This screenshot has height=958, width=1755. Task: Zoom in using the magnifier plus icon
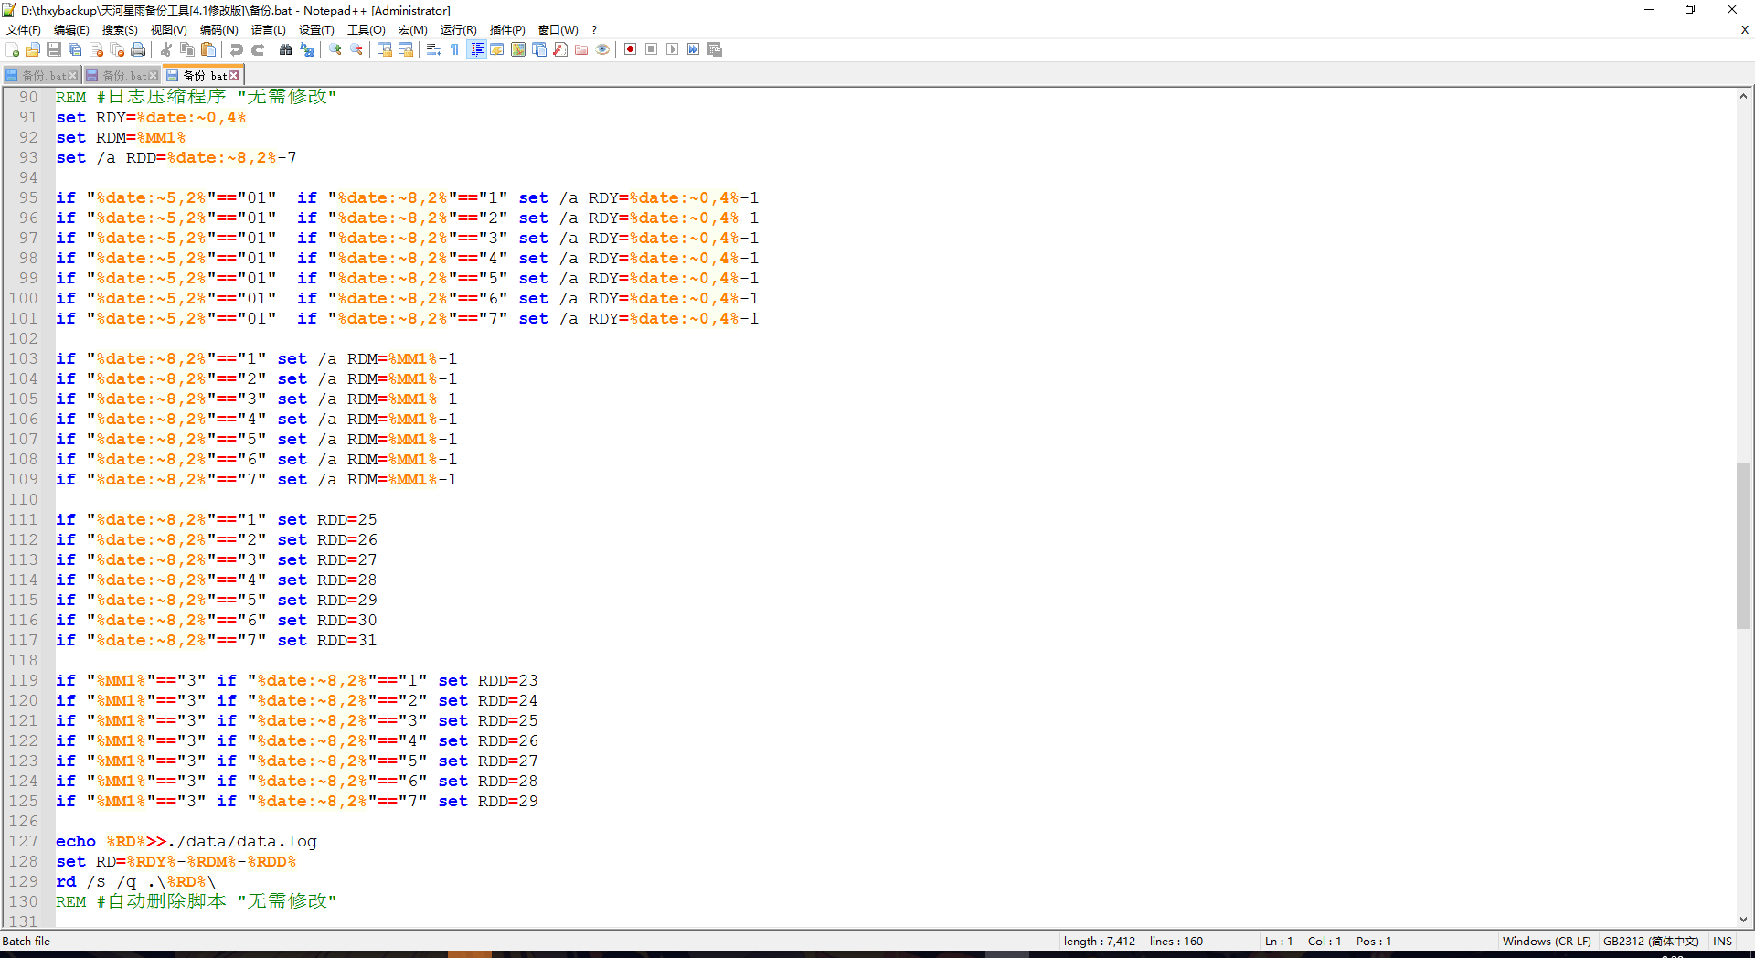(335, 49)
